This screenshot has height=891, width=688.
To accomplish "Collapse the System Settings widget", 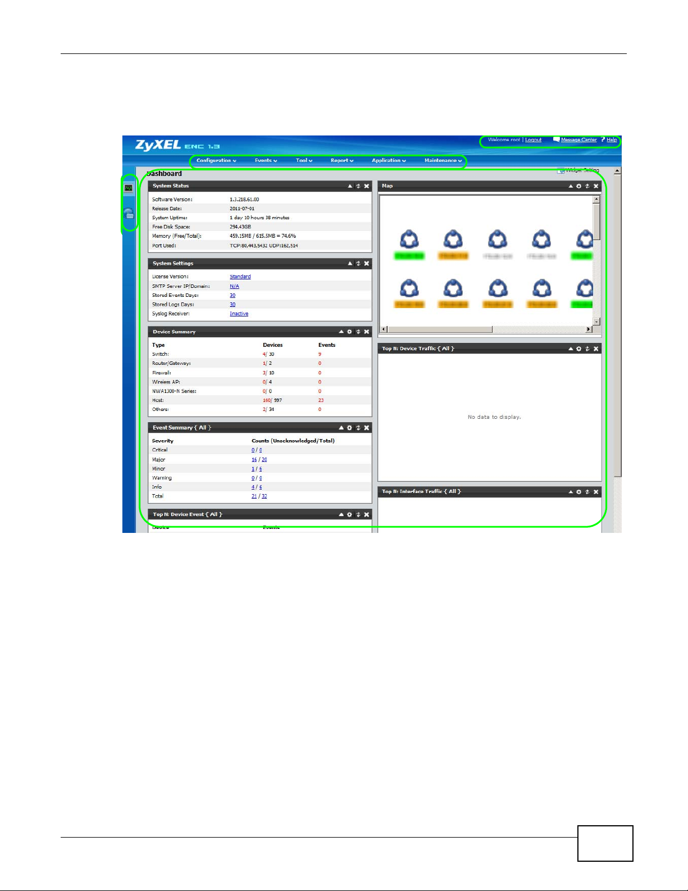I will coord(350,264).
